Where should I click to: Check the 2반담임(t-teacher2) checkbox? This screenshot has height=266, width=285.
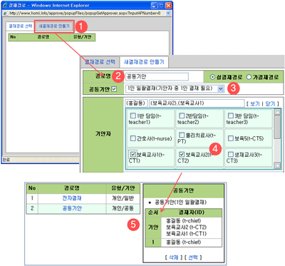182,116
